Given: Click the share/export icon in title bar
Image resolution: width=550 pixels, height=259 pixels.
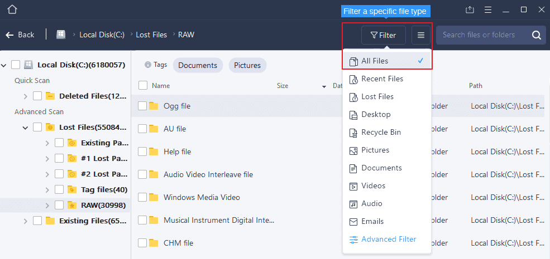Looking at the screenshot, I should [470, 9].
